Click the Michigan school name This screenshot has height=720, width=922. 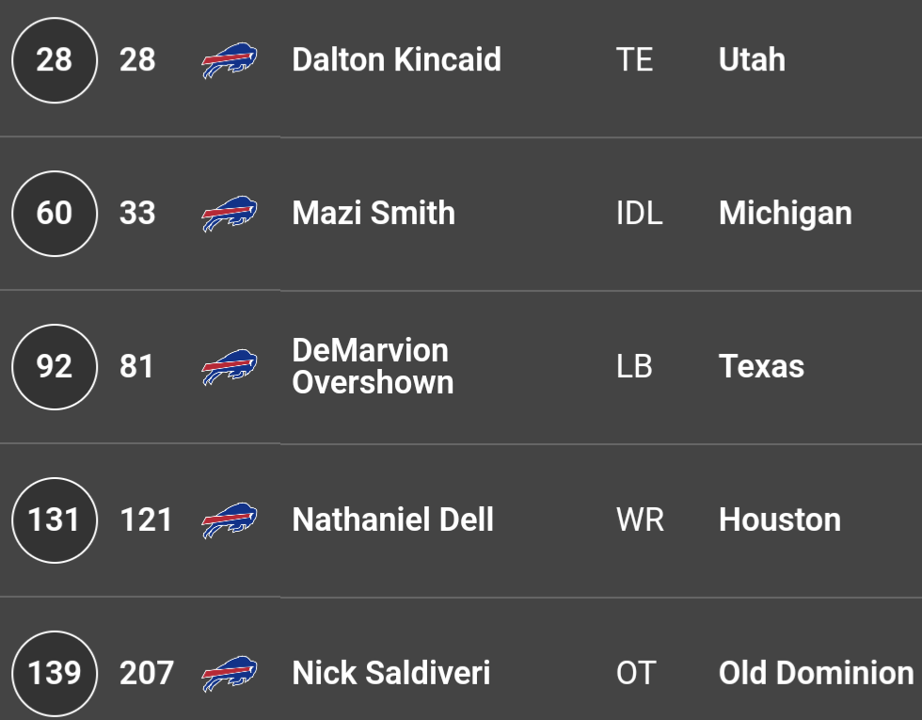[x=786, y=214]
